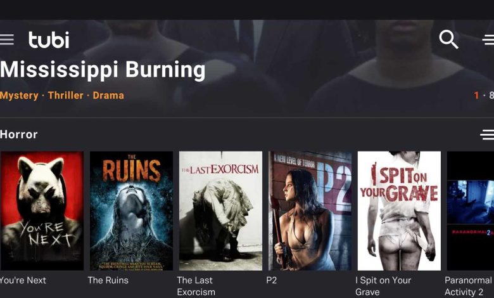494x298 pixels.
Task: Click The Last Exorcism title text
Action: click(x=196, y=286)
